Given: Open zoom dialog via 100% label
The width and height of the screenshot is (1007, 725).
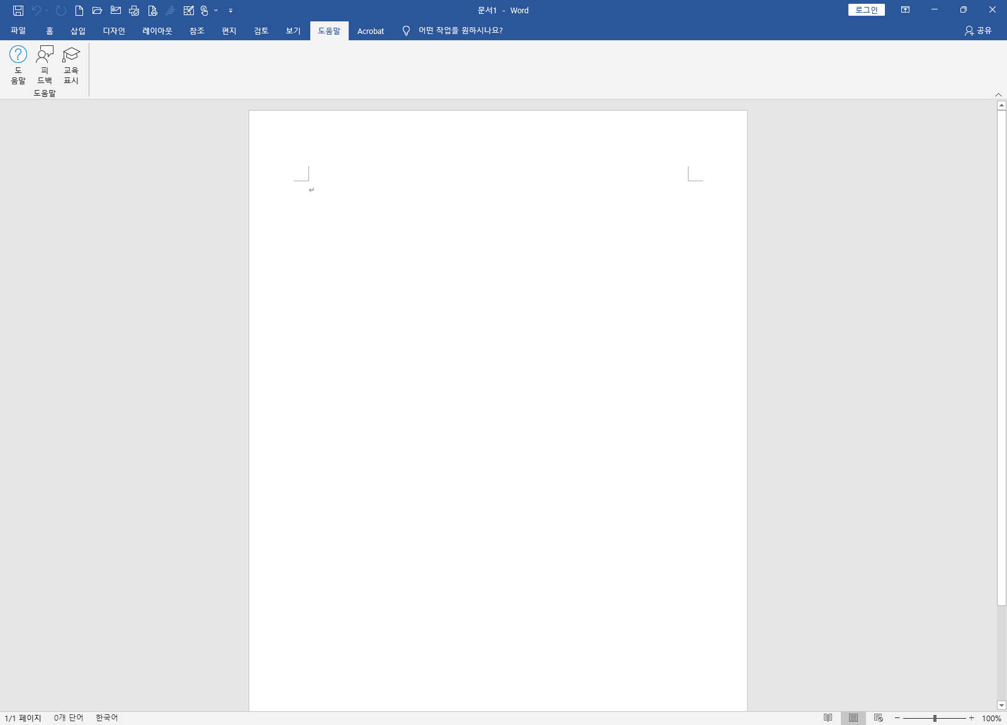Looking at the screenshot, I should (992, 718).
